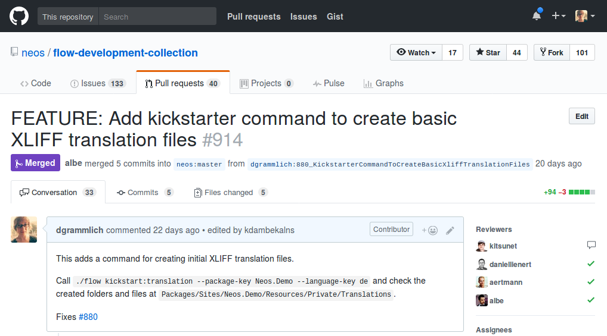Switch to Commits tab

(145, 192)
